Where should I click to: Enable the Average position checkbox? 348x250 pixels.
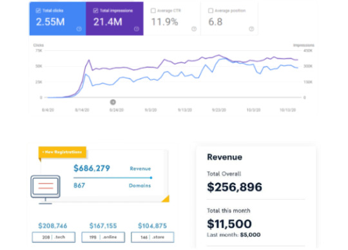pos(211,10)
